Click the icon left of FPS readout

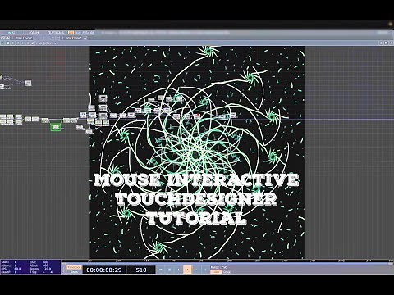78,33
